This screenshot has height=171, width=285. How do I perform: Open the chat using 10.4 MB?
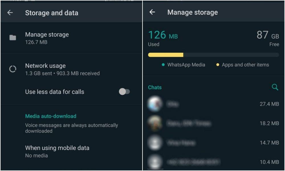213,162
